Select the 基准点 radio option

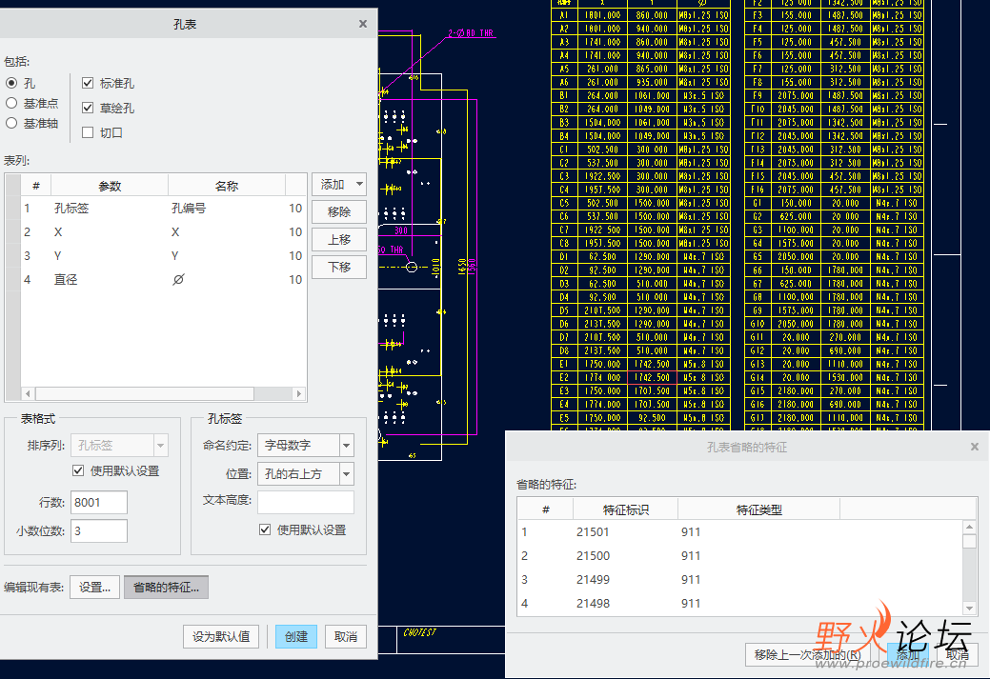(11, 103)
